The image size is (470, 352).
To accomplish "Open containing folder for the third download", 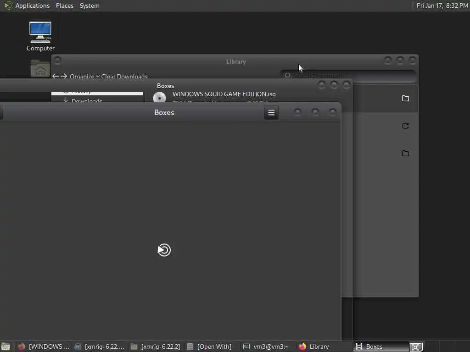I will click(x=405, y=153).
